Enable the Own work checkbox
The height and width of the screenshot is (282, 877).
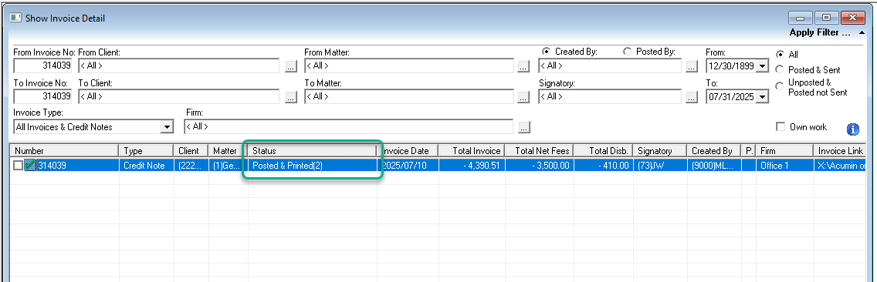[x=780, y=127]
